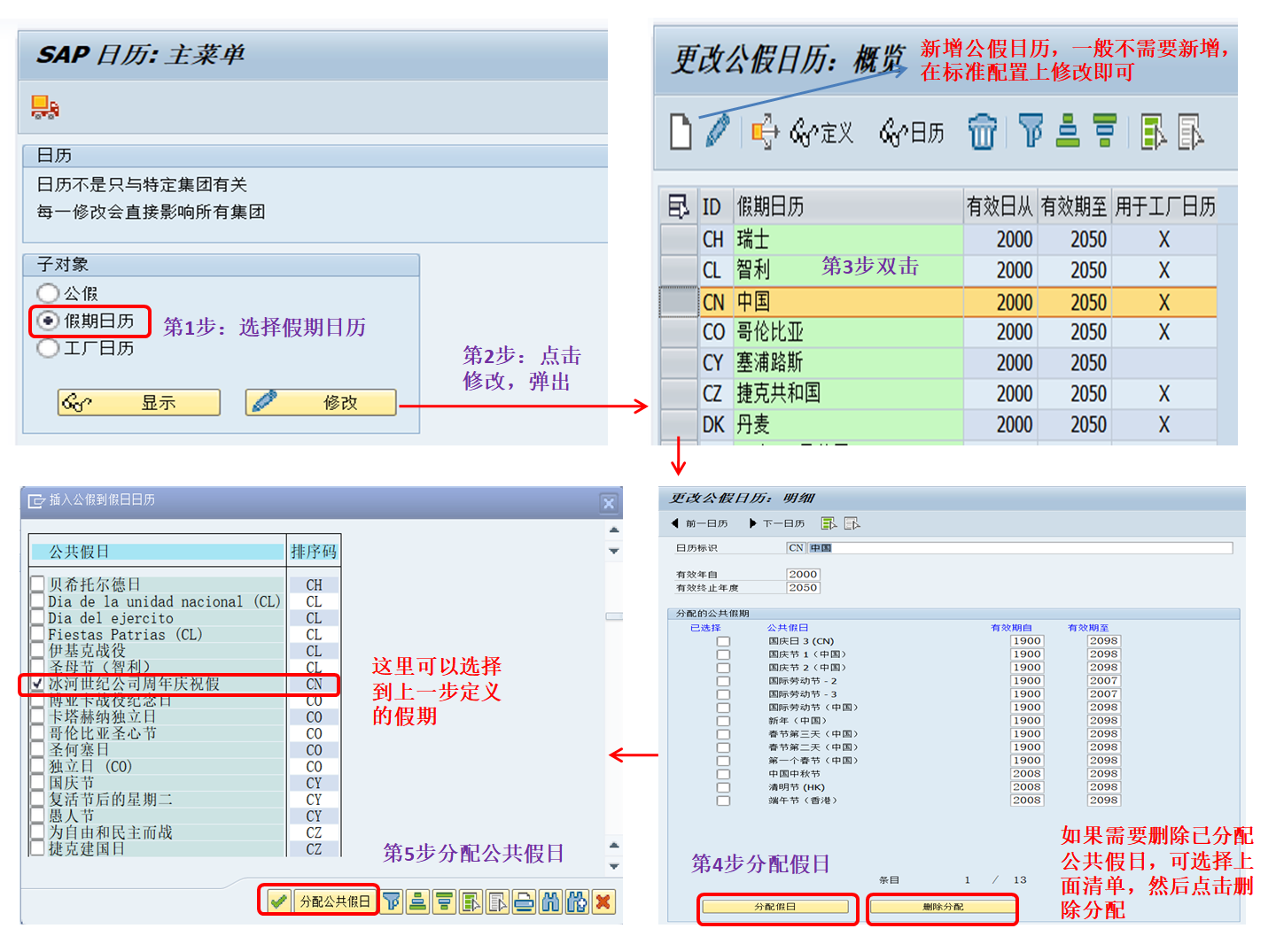This screenshot has width=1276, height=944.
Task: Print the holiday list with the printer icon
Action: (523, 901)
